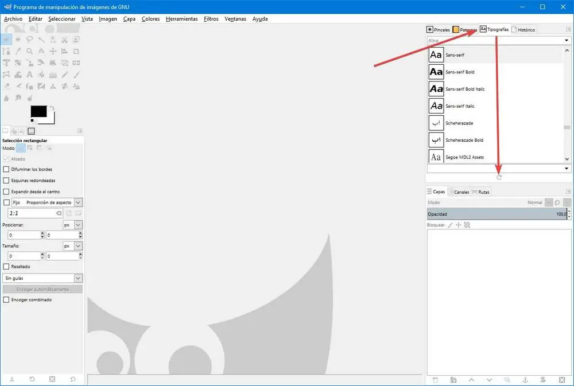This screenshot has width=574, height=386.
Task: Open the tool options panel menu button
Action: point(80,131)
